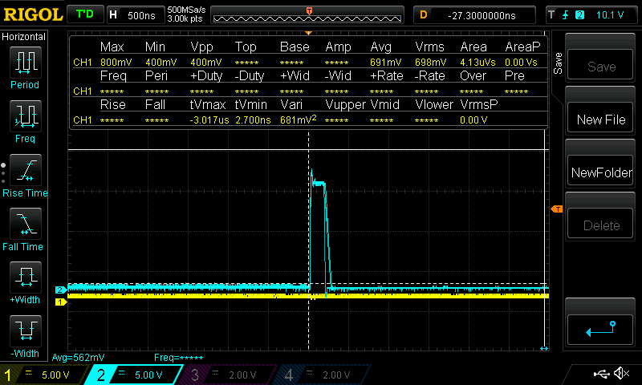
Task: Click the menu page indicator dots on left edge
Action: click(3, 173)
